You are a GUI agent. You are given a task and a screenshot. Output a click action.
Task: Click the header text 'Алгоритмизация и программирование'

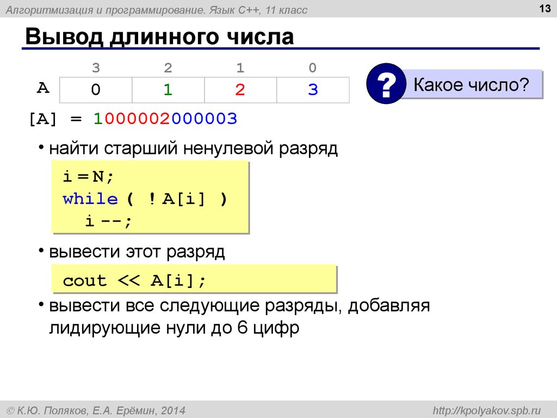coord(106,10)
